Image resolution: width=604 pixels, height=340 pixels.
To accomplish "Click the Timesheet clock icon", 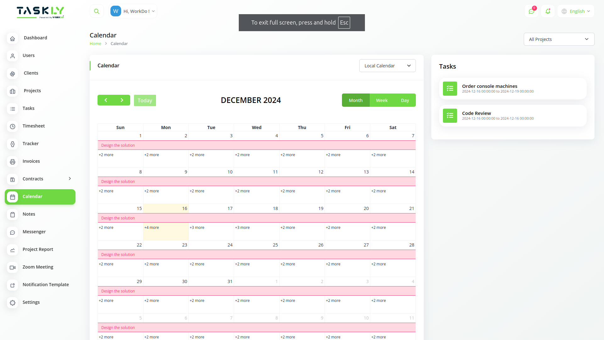I will pos(13,126).
